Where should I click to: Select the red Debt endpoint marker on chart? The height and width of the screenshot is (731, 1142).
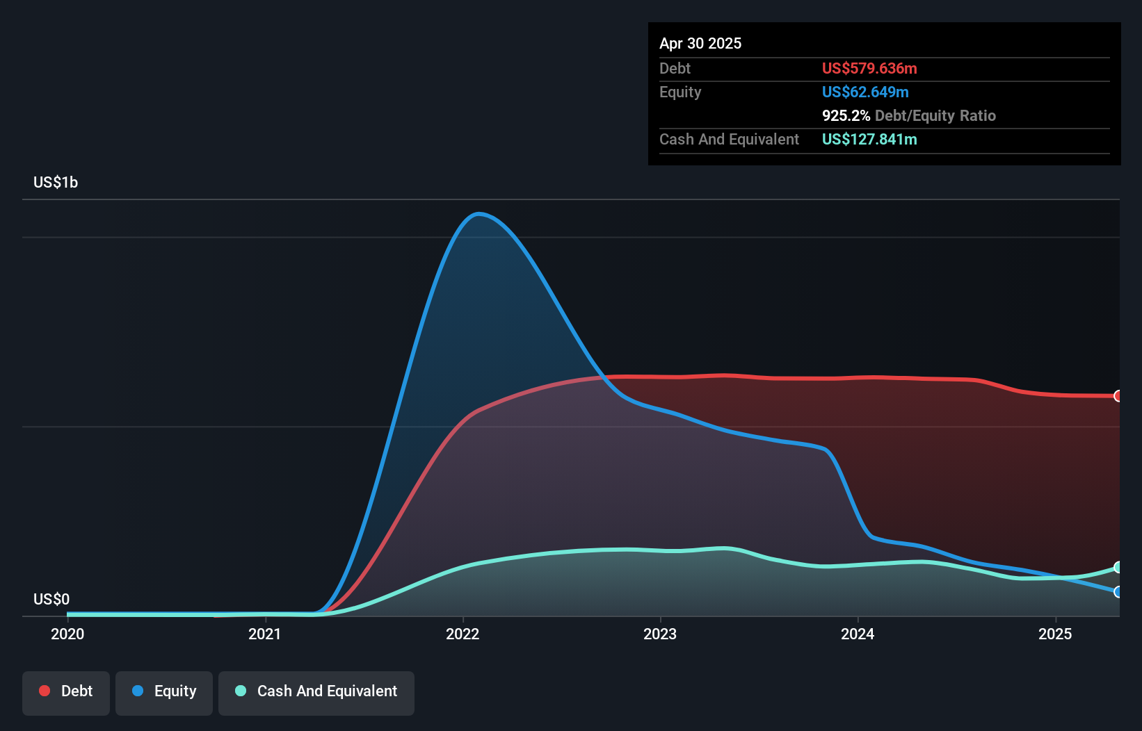pos(1118,396)
